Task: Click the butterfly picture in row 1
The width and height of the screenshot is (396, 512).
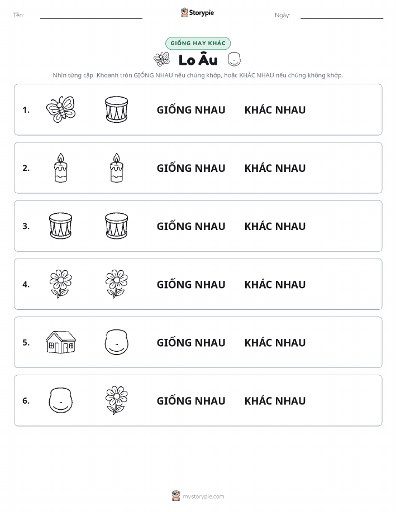Action: [x=61, y=109]
